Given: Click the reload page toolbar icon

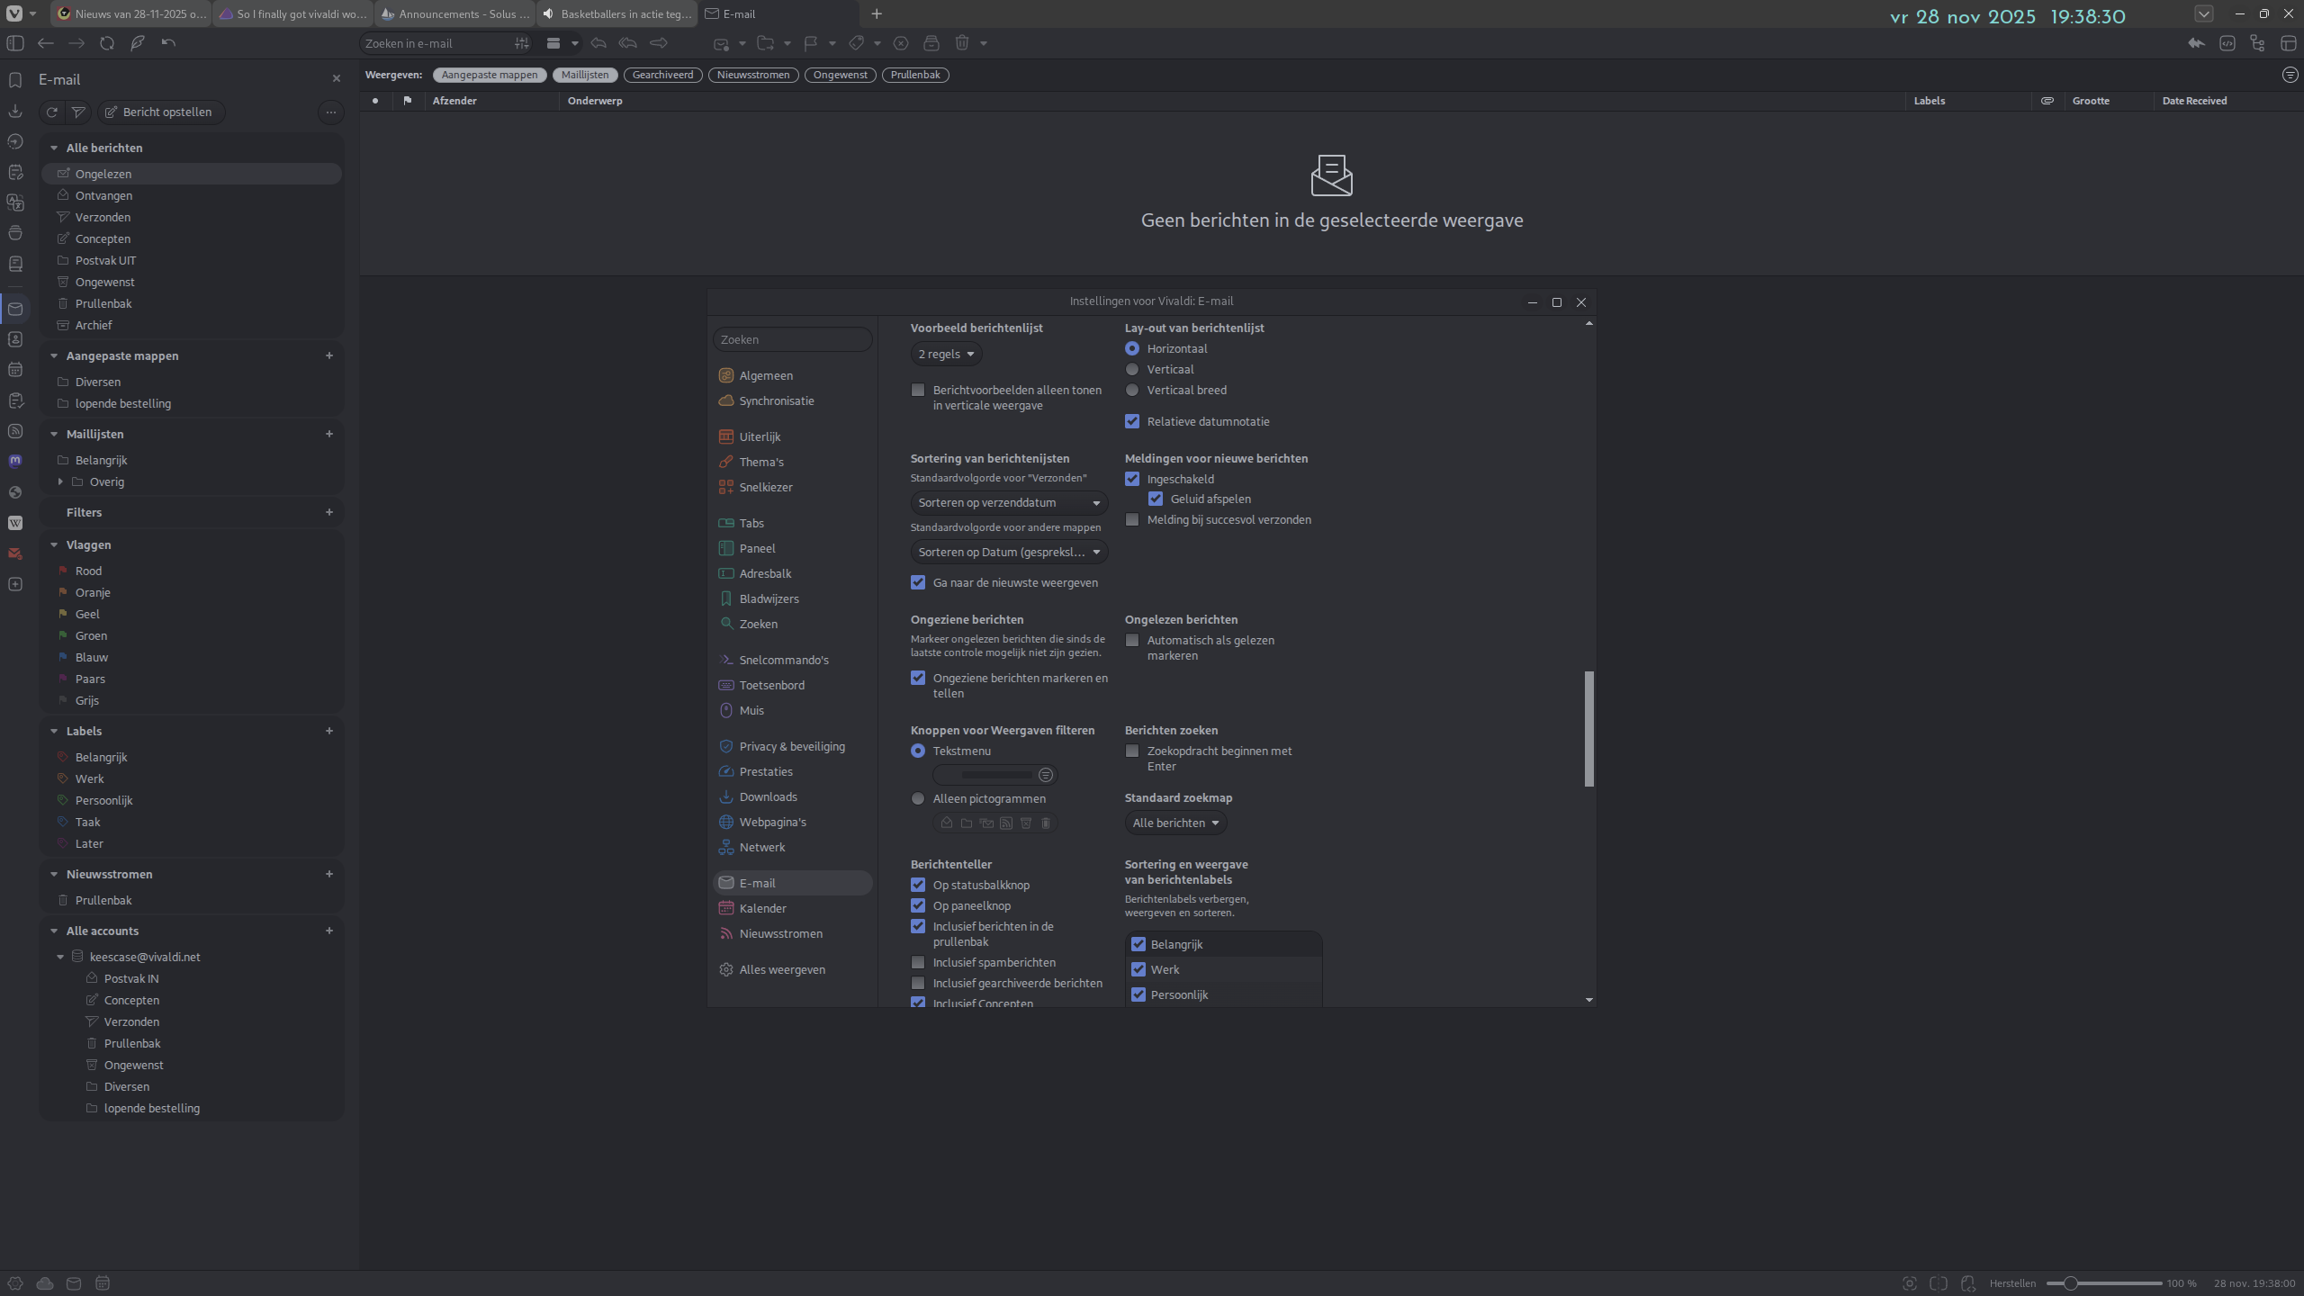Looking at the screenshot, I should [107, 43].
